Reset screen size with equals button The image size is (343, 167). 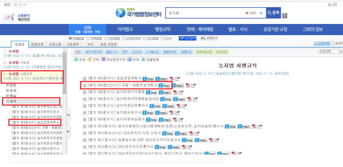click(20, 4)
